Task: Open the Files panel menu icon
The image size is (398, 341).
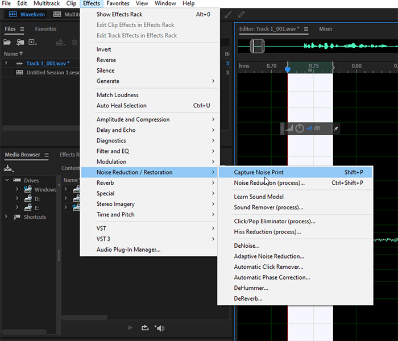Action: point(22,29)
